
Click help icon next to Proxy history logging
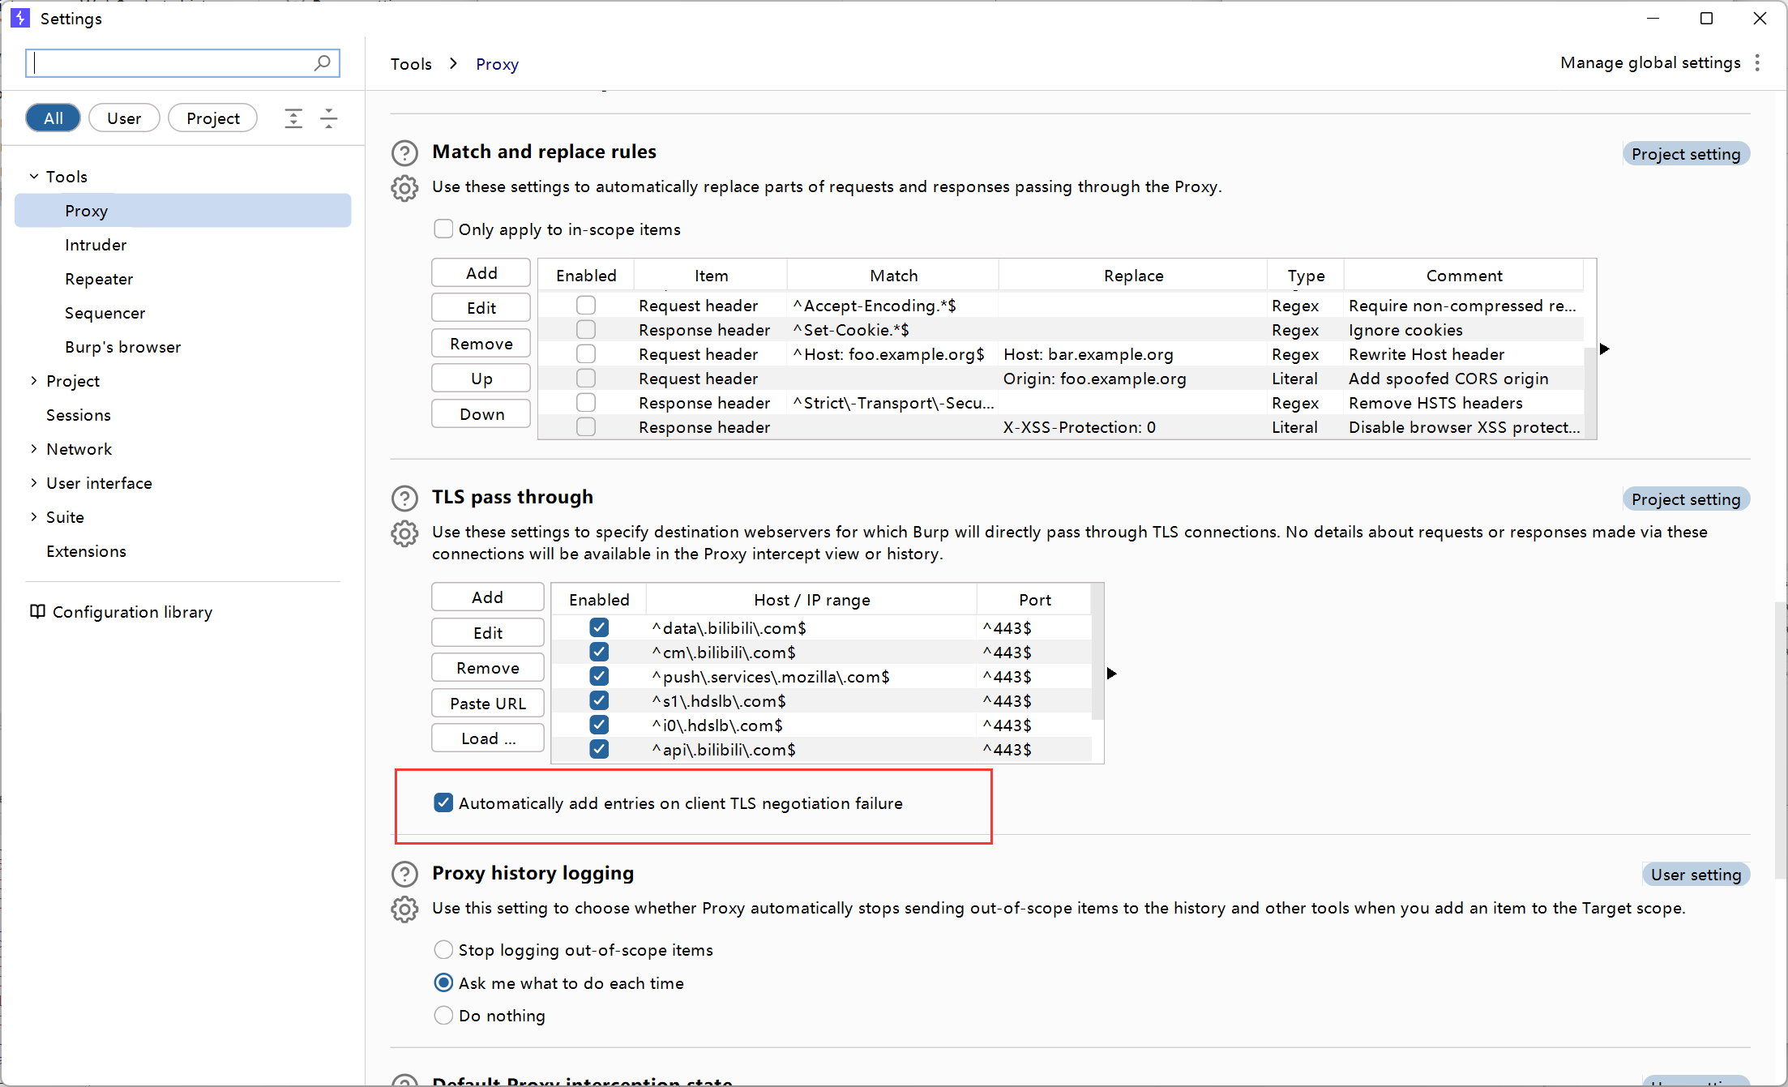tap(404, 874)
